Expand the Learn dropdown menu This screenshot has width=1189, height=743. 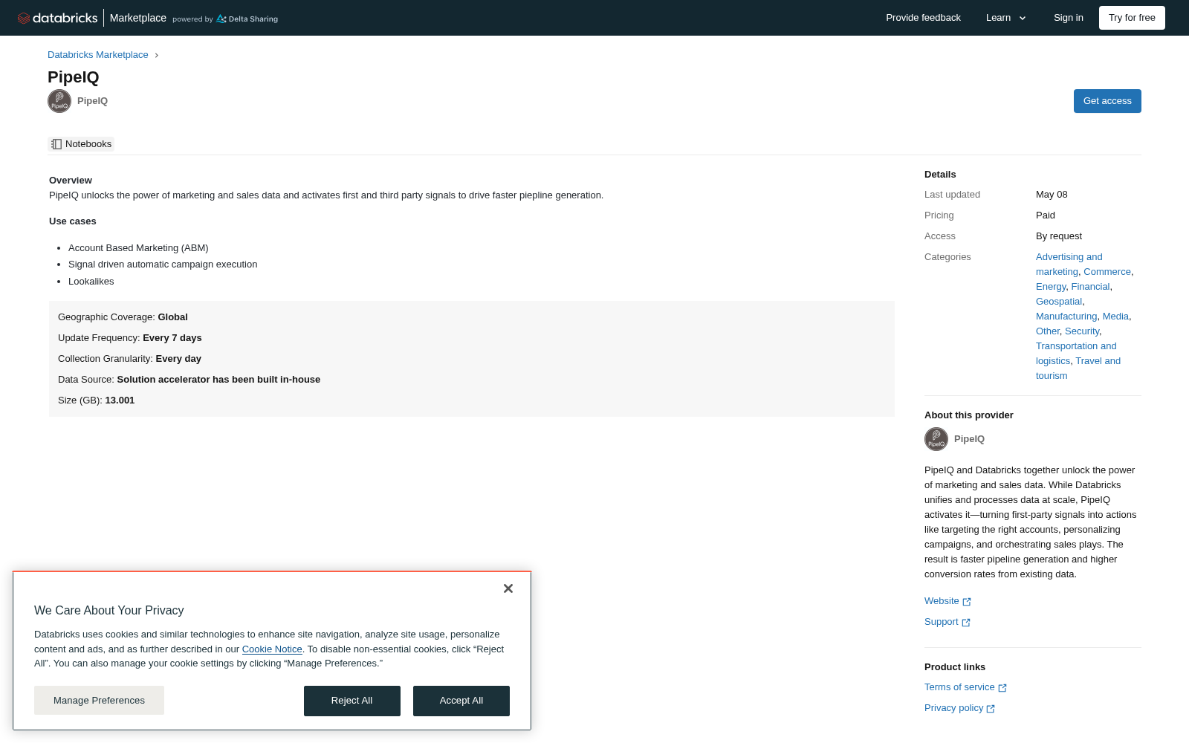1006,18
